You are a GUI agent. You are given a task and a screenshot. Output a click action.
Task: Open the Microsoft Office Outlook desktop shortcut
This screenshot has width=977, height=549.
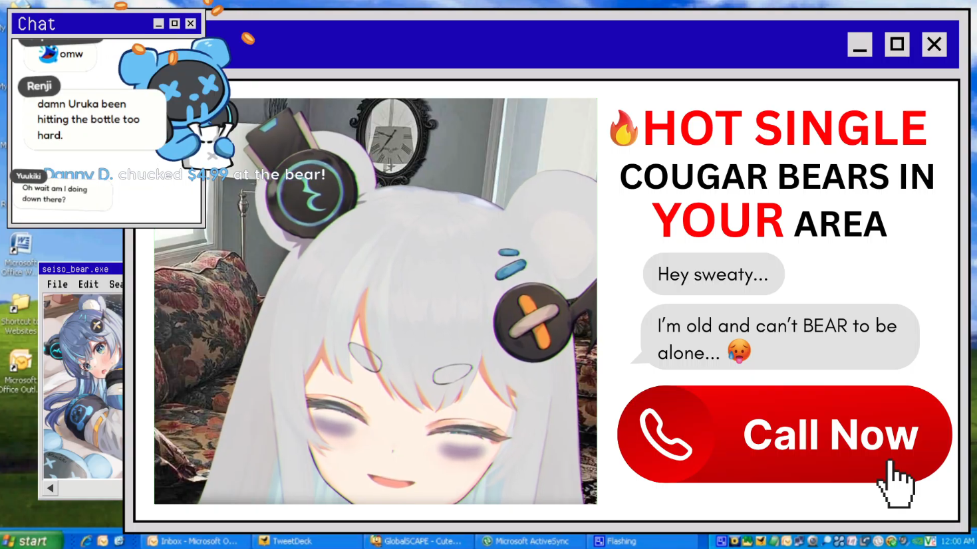coord(19,372)
